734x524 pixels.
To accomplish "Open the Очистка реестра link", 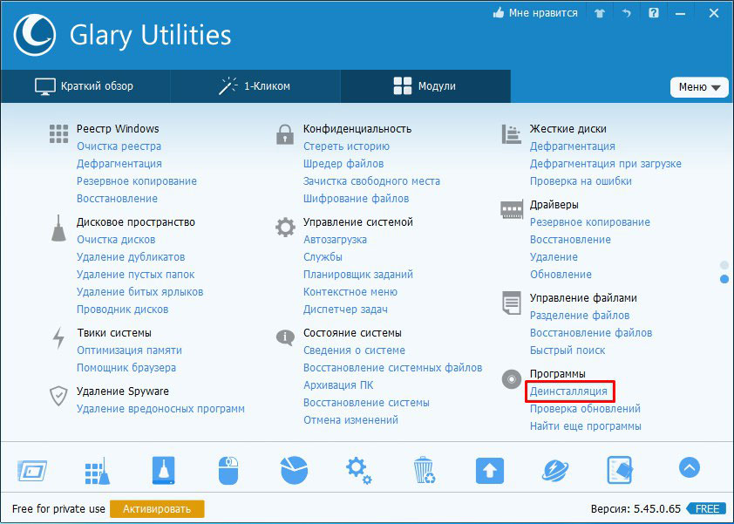I will coord(119,146).
